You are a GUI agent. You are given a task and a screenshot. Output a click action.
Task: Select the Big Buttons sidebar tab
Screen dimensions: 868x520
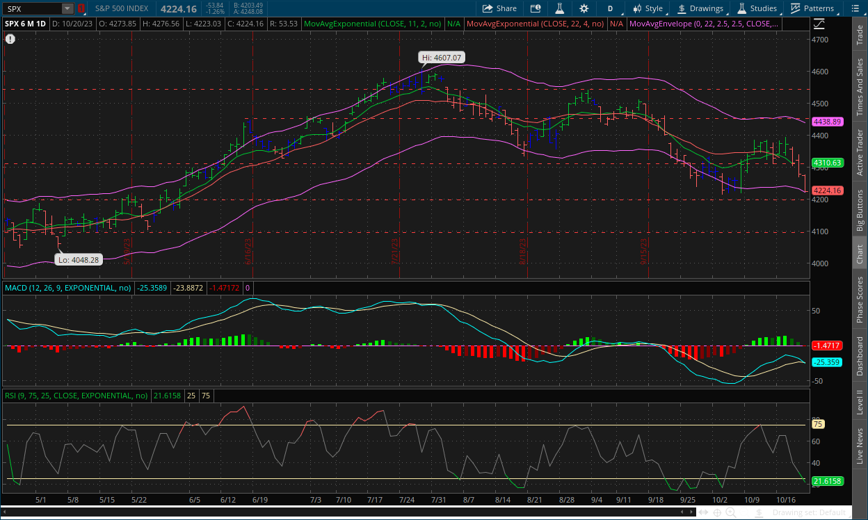coord(860,209)
